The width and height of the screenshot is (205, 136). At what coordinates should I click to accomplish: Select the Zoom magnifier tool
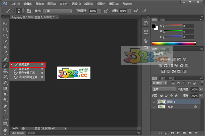[5, 100]
